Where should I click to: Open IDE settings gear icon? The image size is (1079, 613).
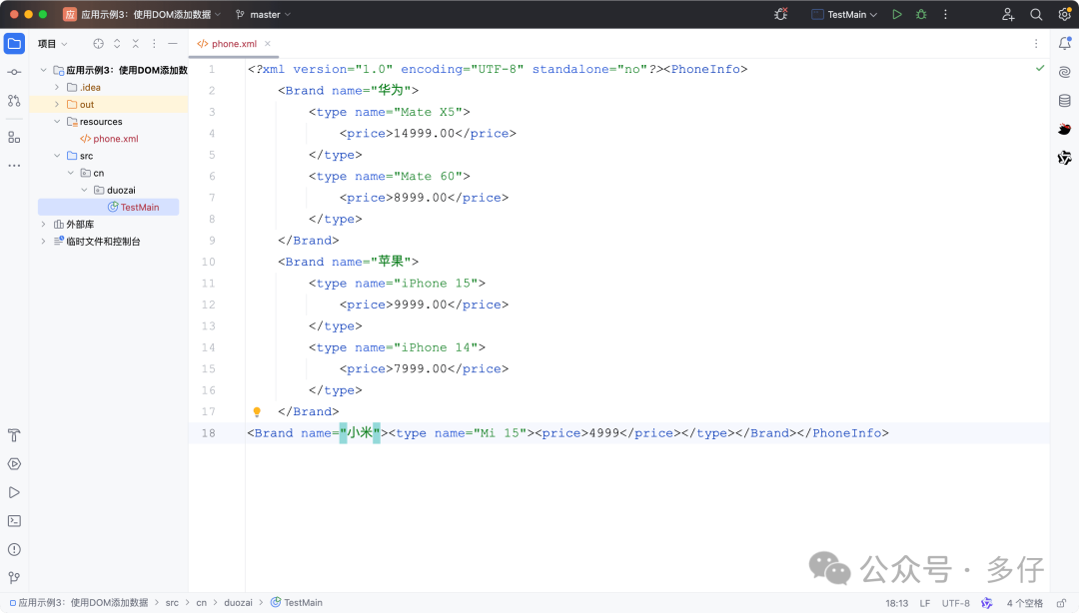(1065, 14)
